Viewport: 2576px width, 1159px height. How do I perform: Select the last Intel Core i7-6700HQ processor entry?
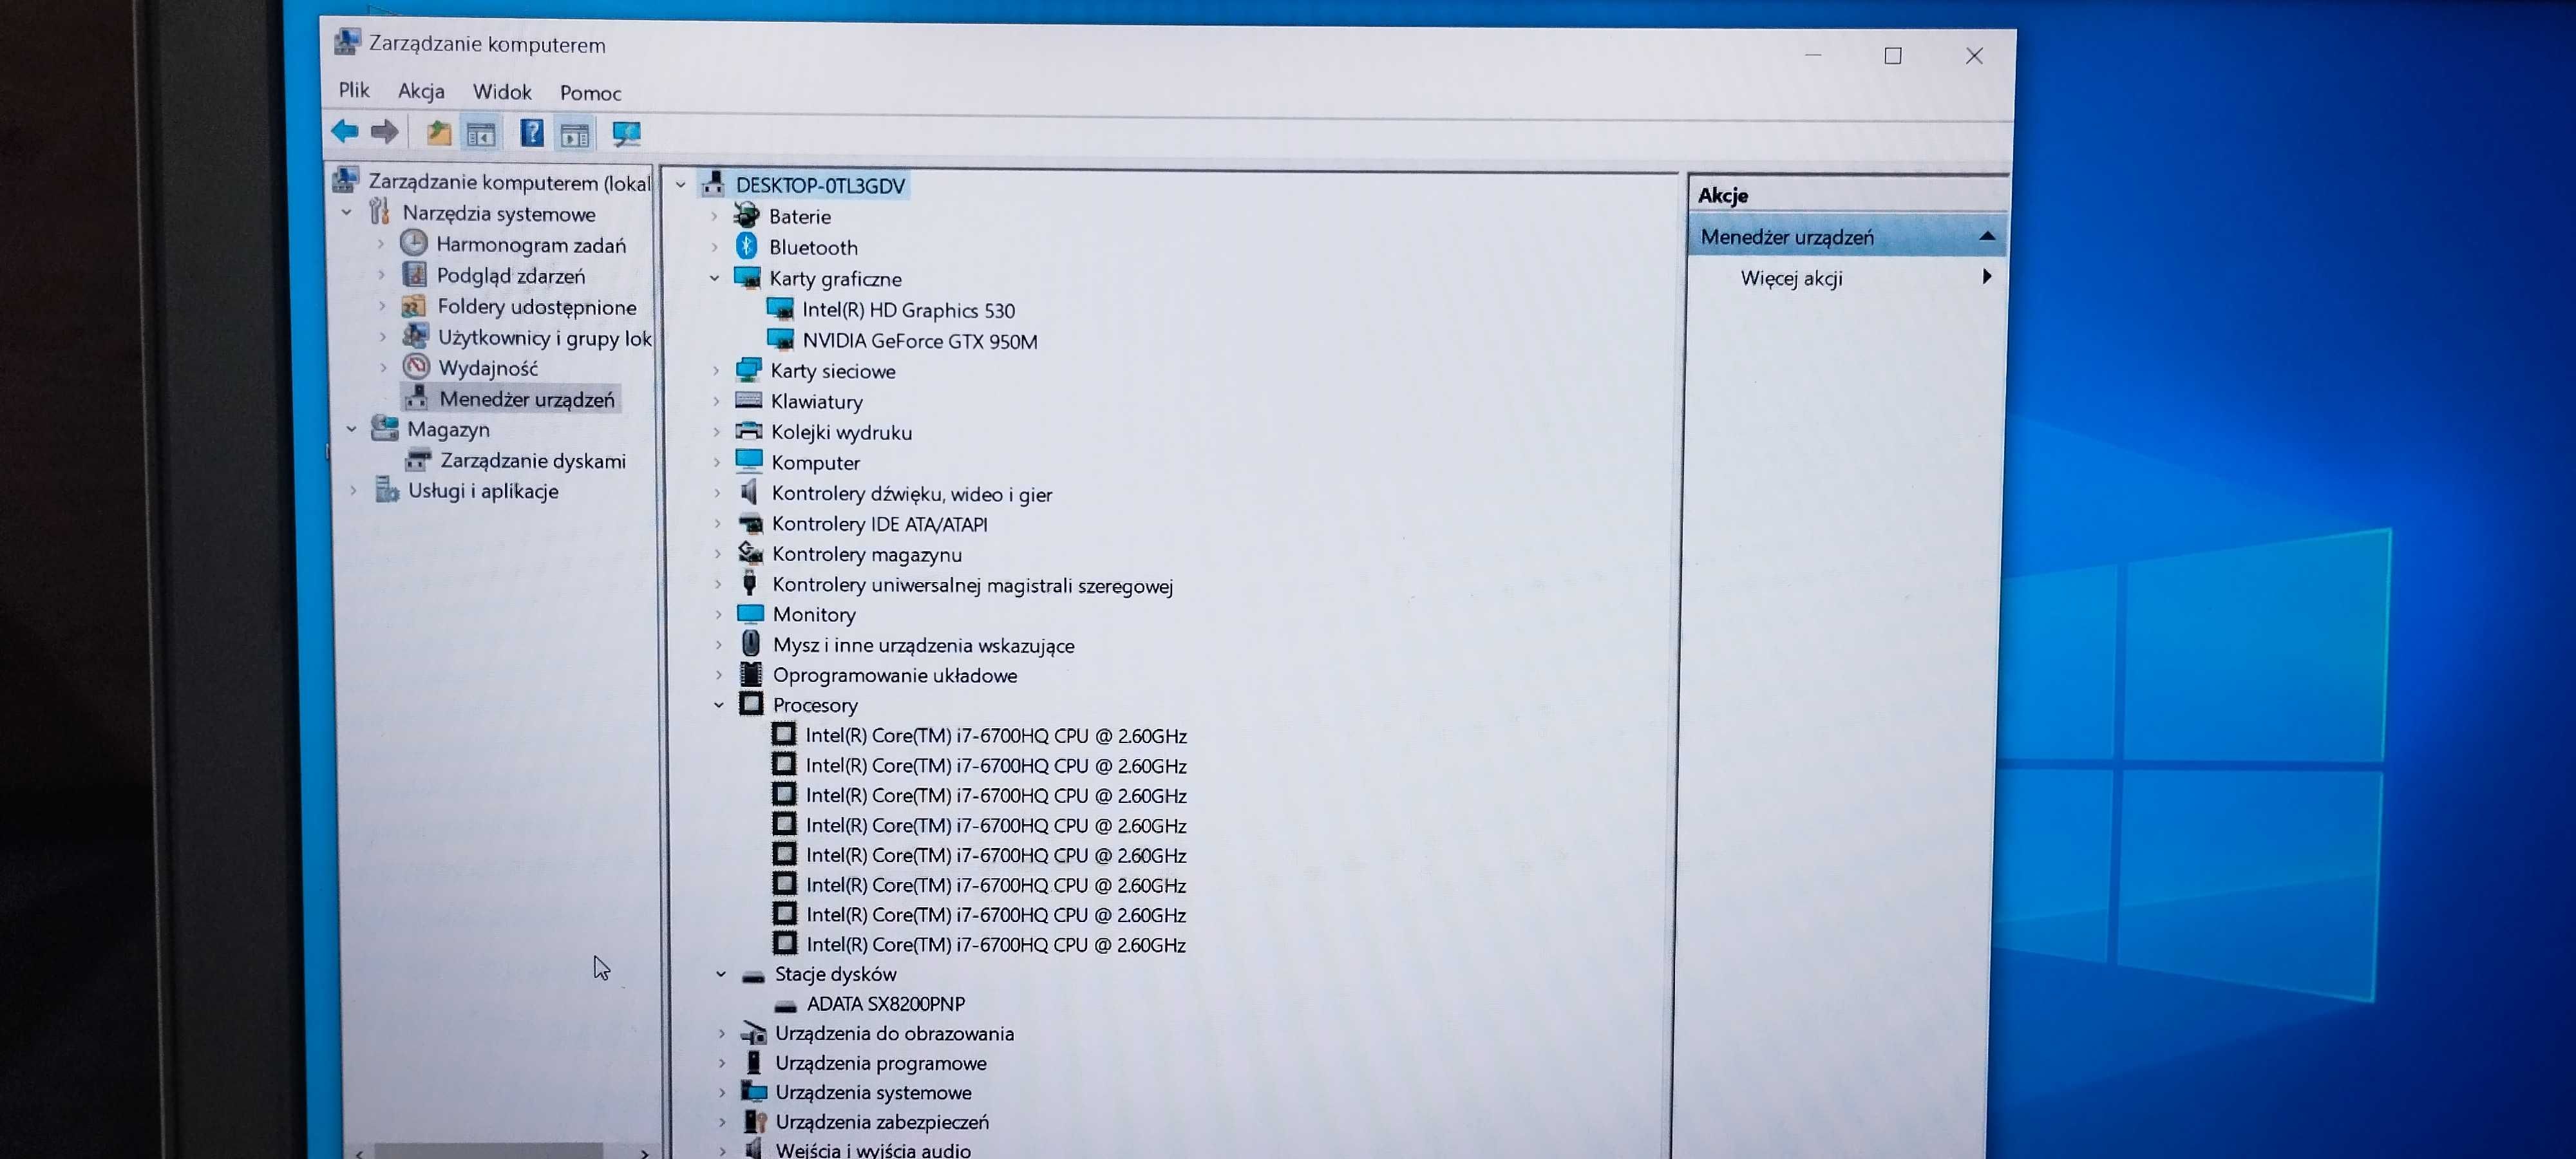[x=996, y=944]
